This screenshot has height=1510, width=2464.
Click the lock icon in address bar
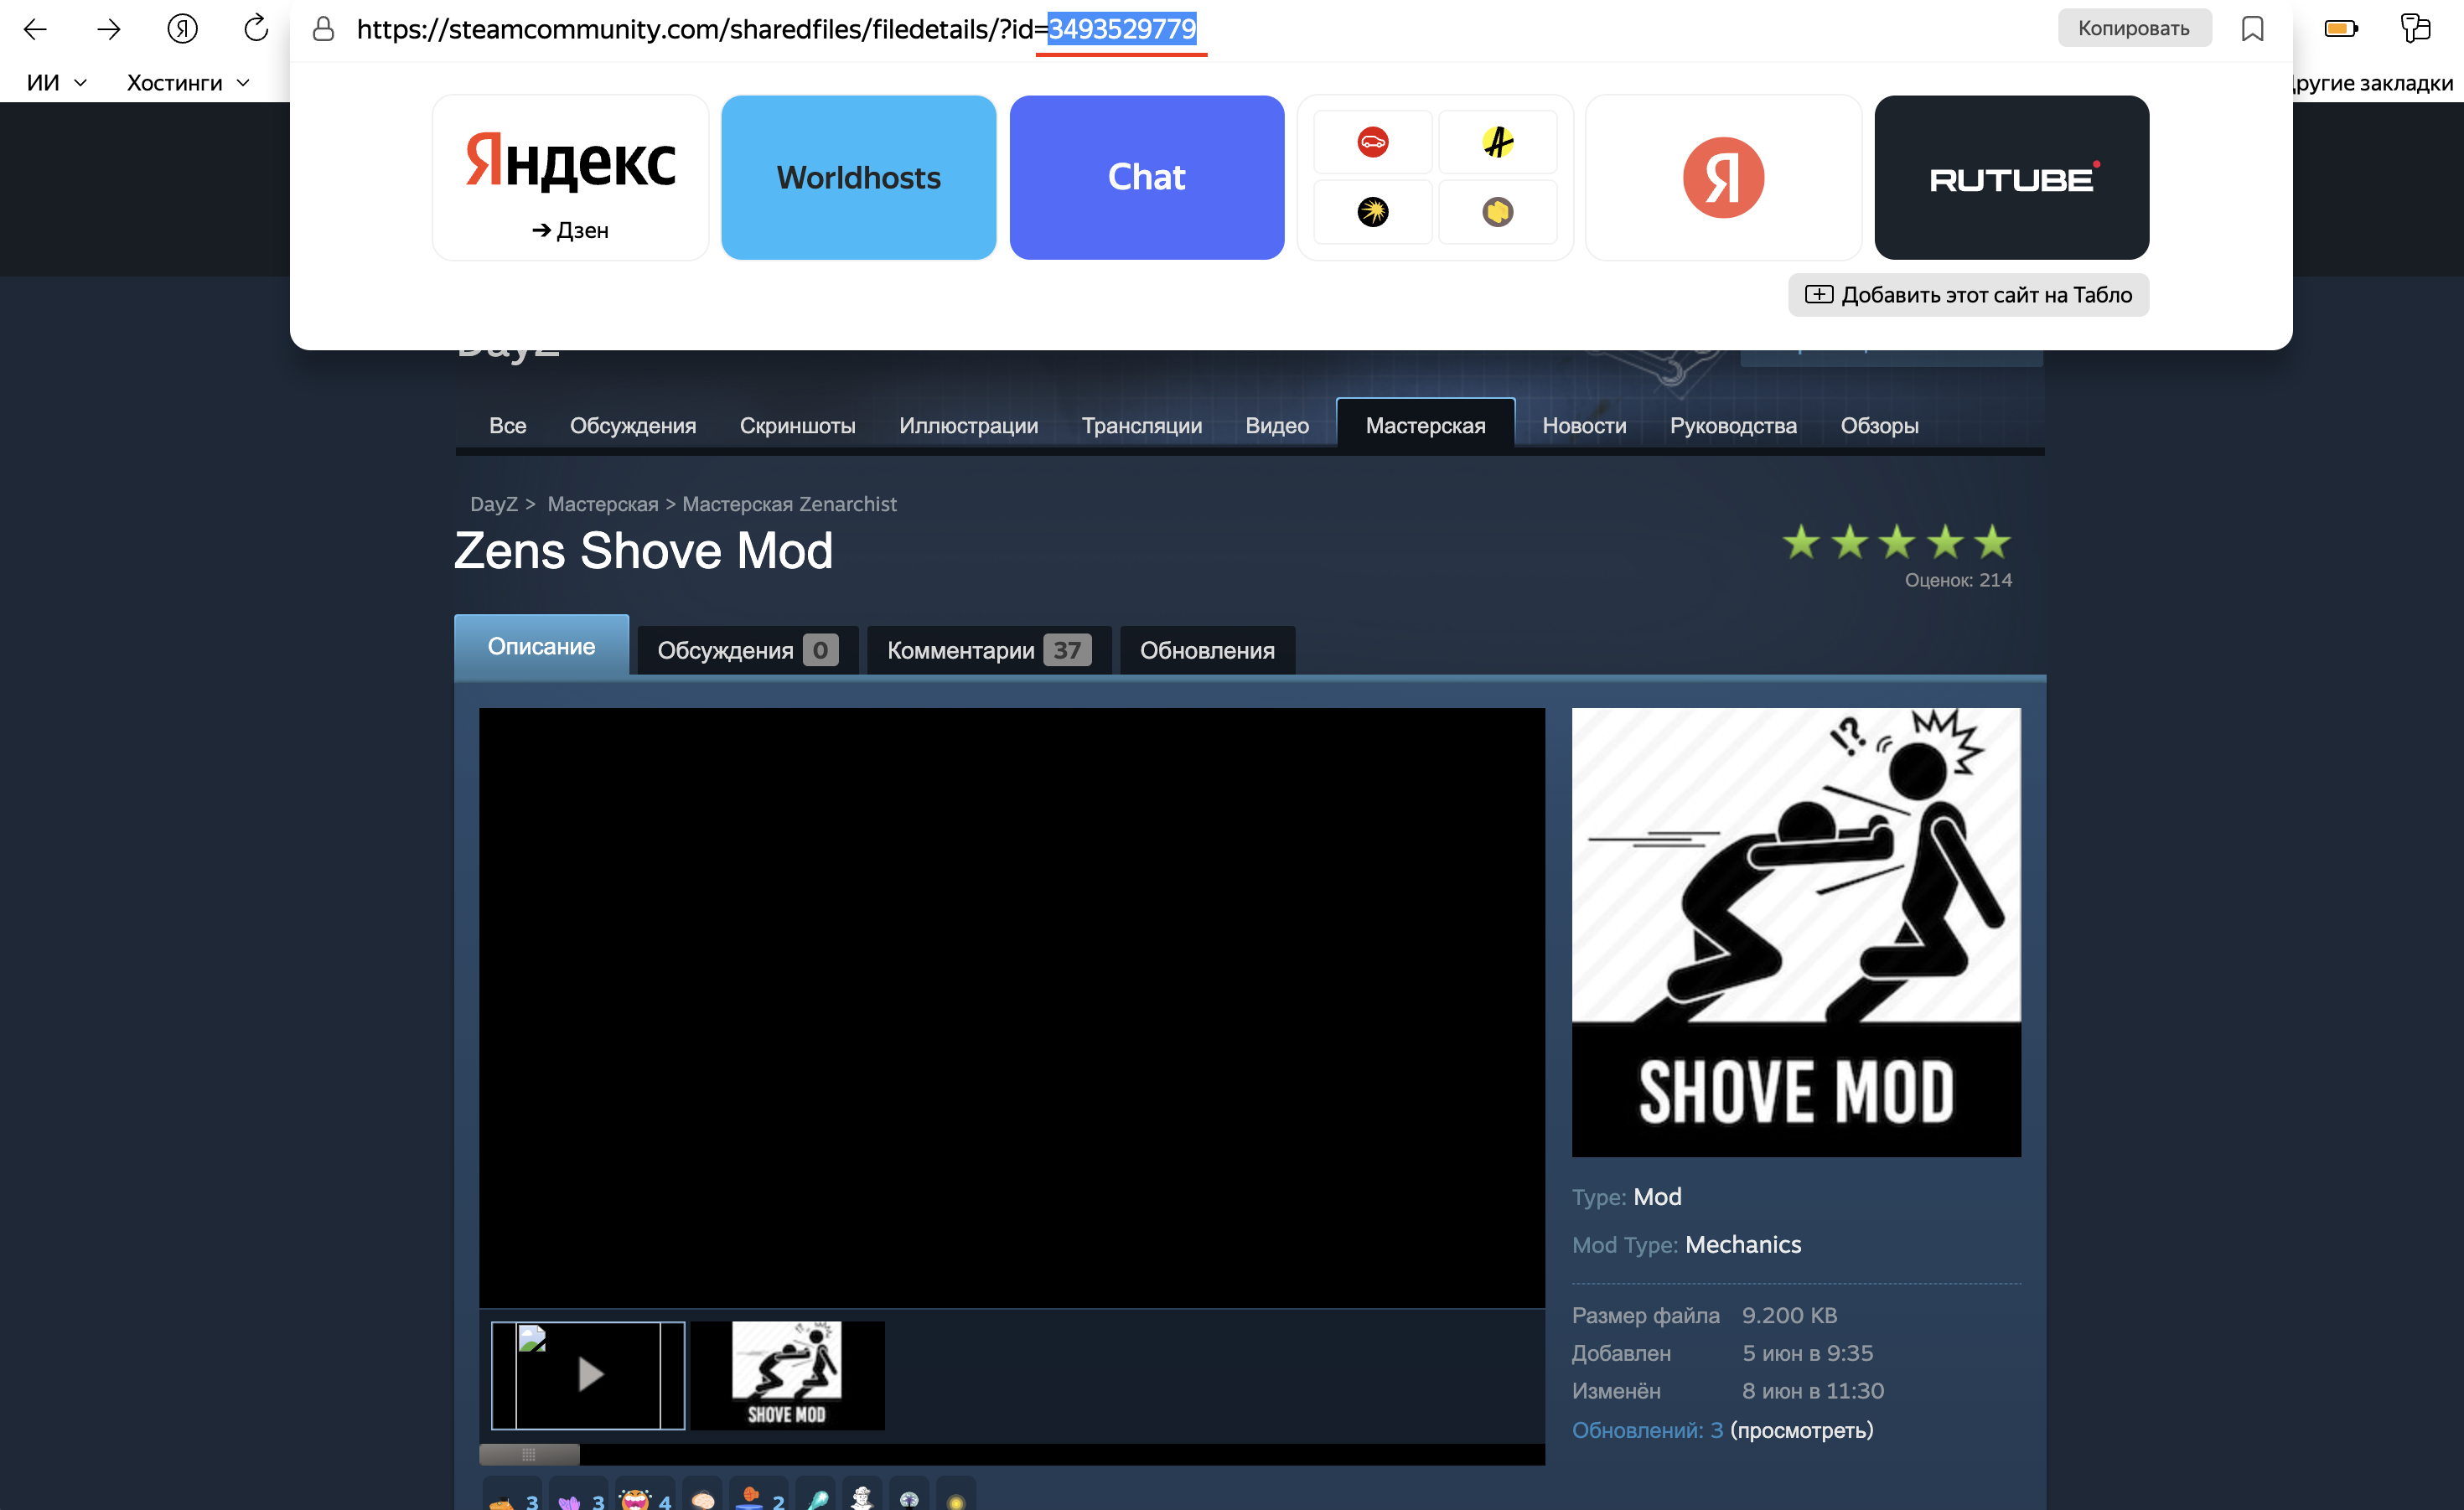(323, 29)
